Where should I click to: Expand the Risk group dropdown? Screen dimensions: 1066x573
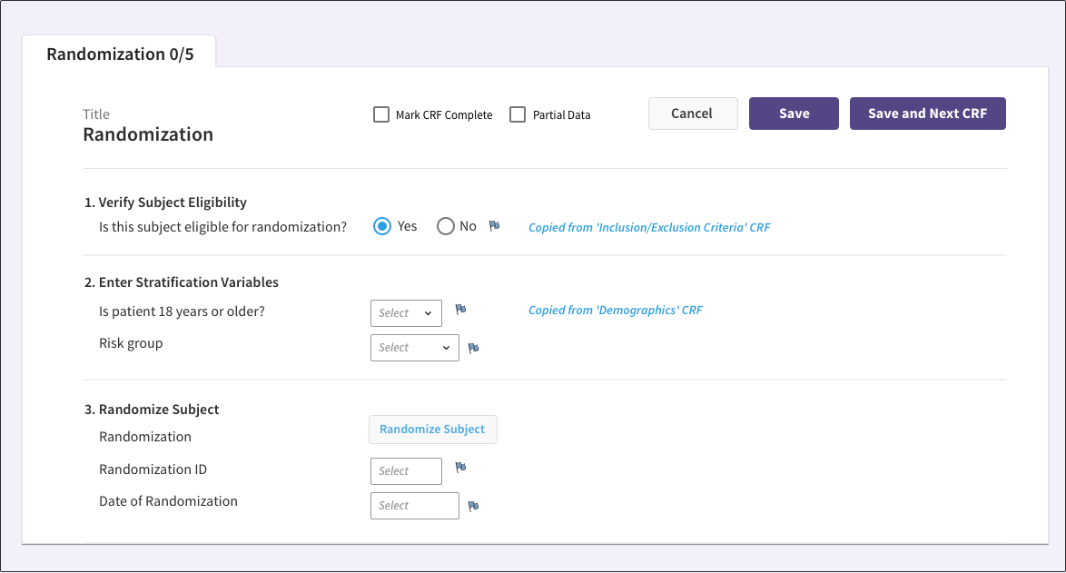click(x=415, y=347)
